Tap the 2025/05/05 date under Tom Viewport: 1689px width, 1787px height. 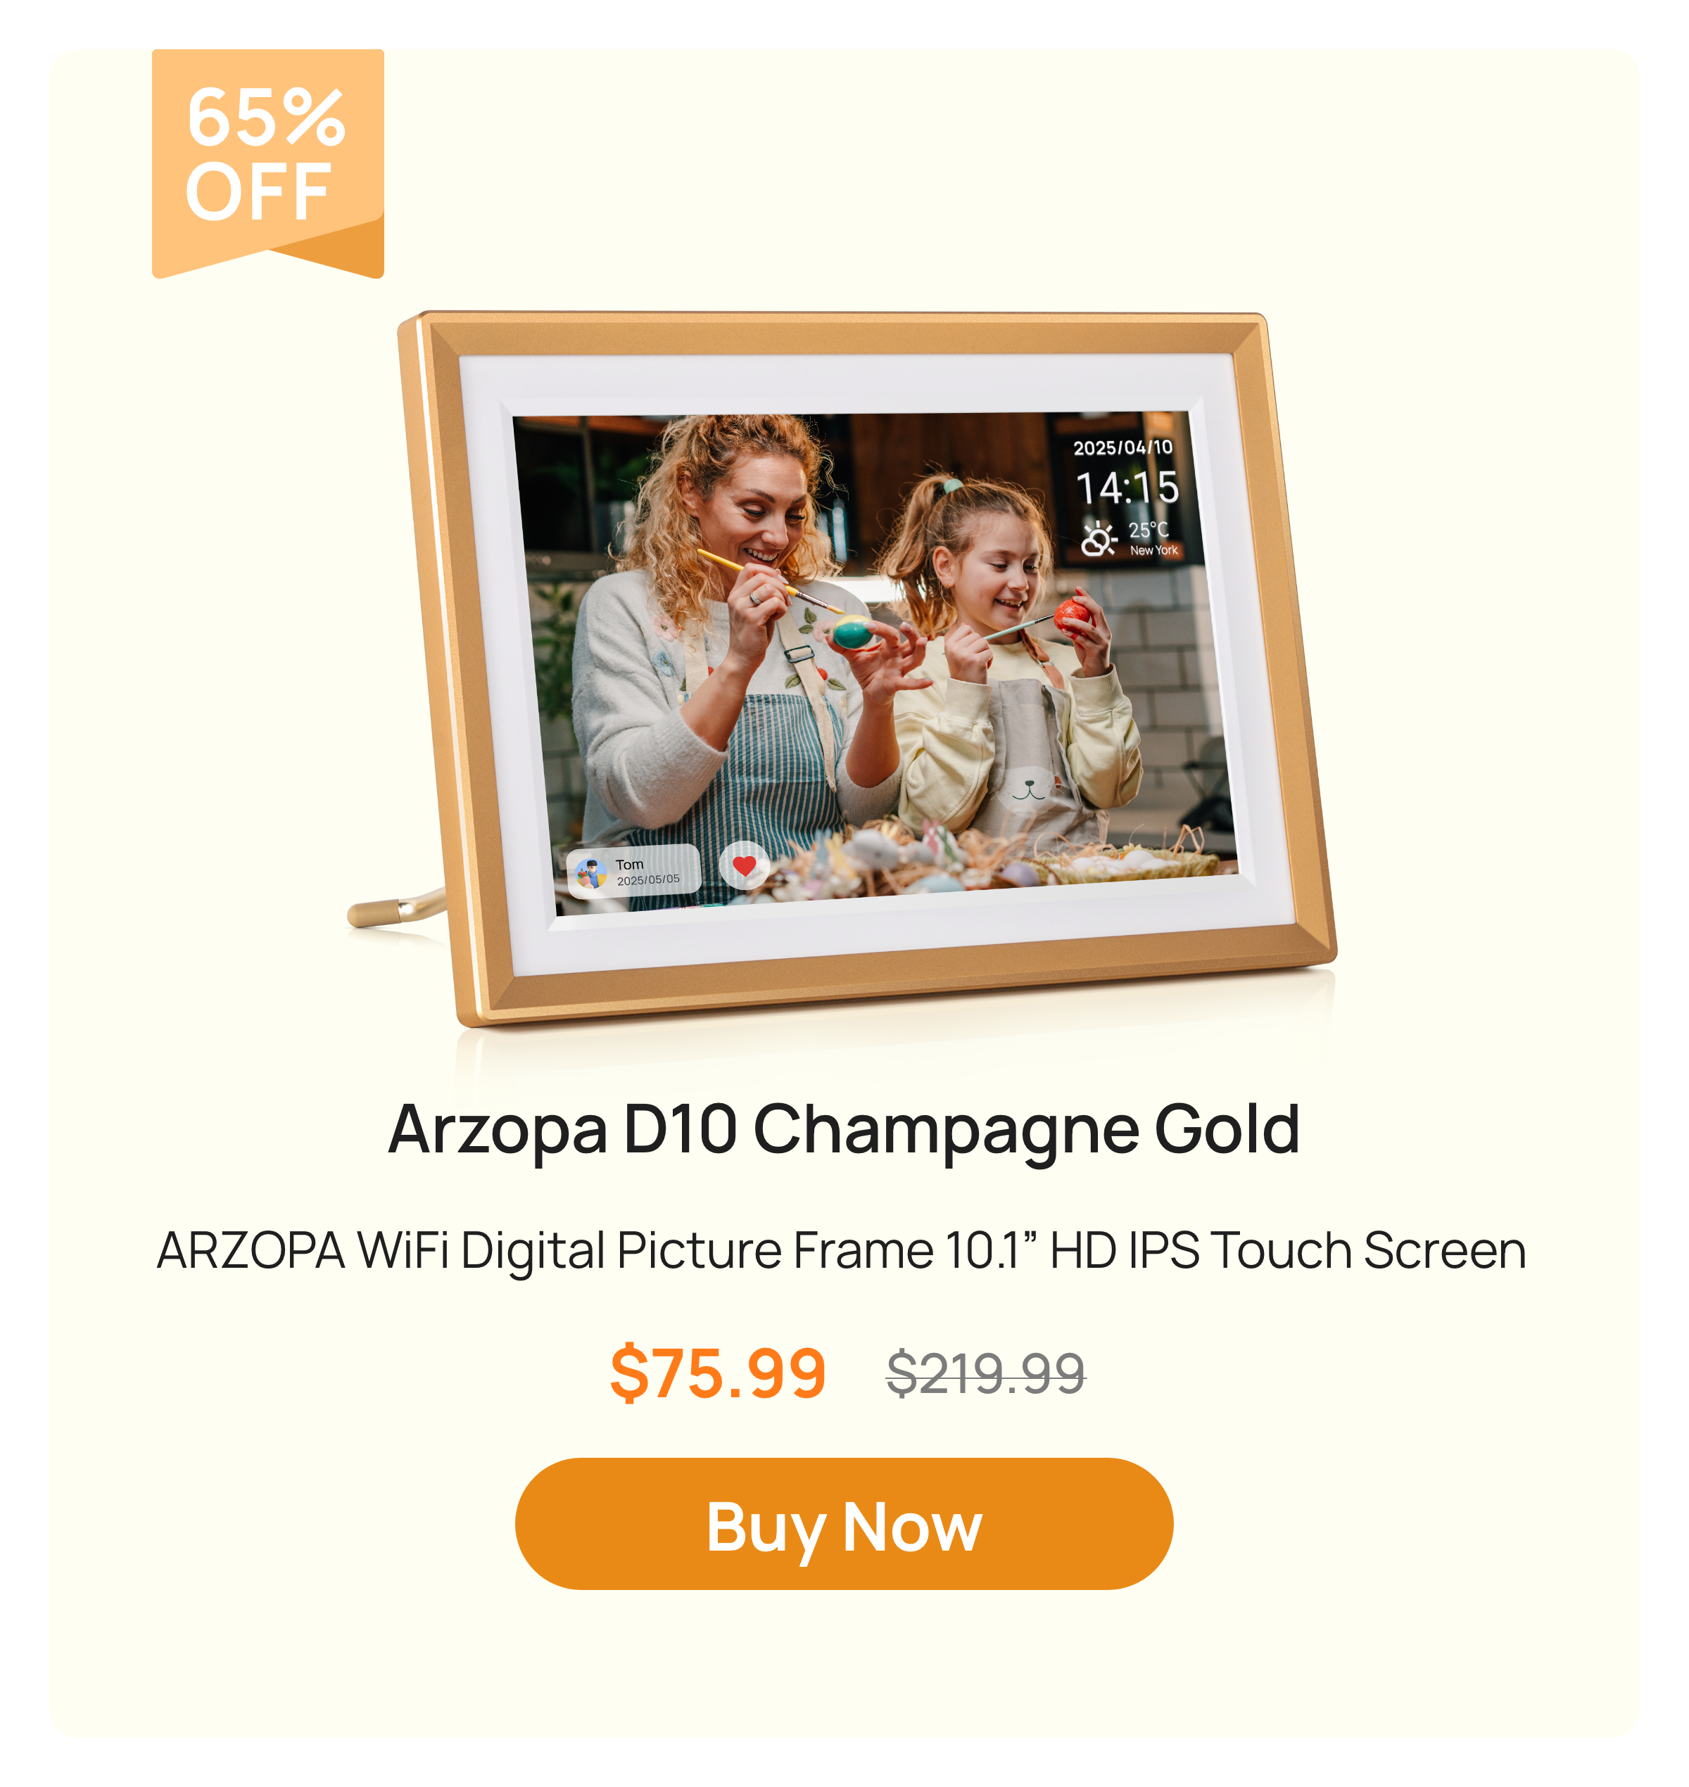click(648, 879)
